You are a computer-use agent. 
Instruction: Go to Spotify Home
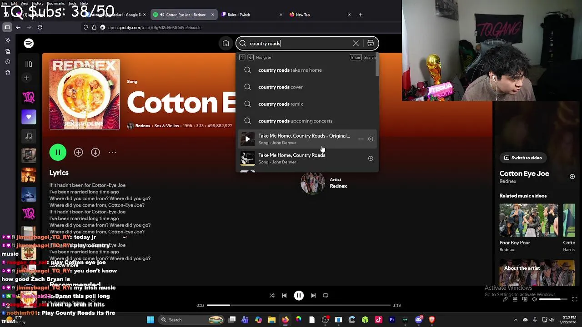[x=226, y=44]
